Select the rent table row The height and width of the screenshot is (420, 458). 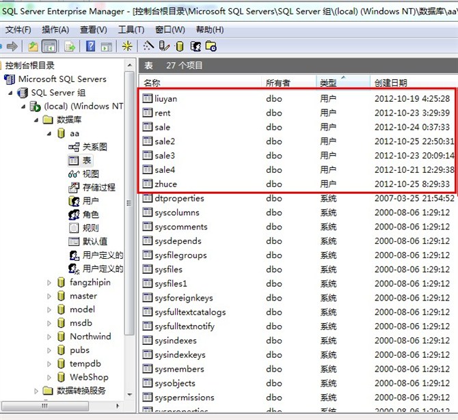(298, 113)
